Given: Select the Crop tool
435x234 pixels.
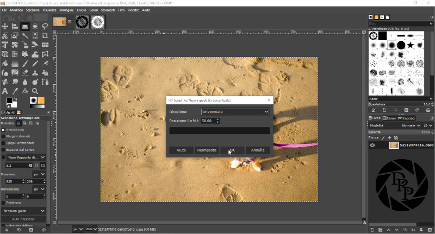Looking at the screenshot, I should pos(45,36).
